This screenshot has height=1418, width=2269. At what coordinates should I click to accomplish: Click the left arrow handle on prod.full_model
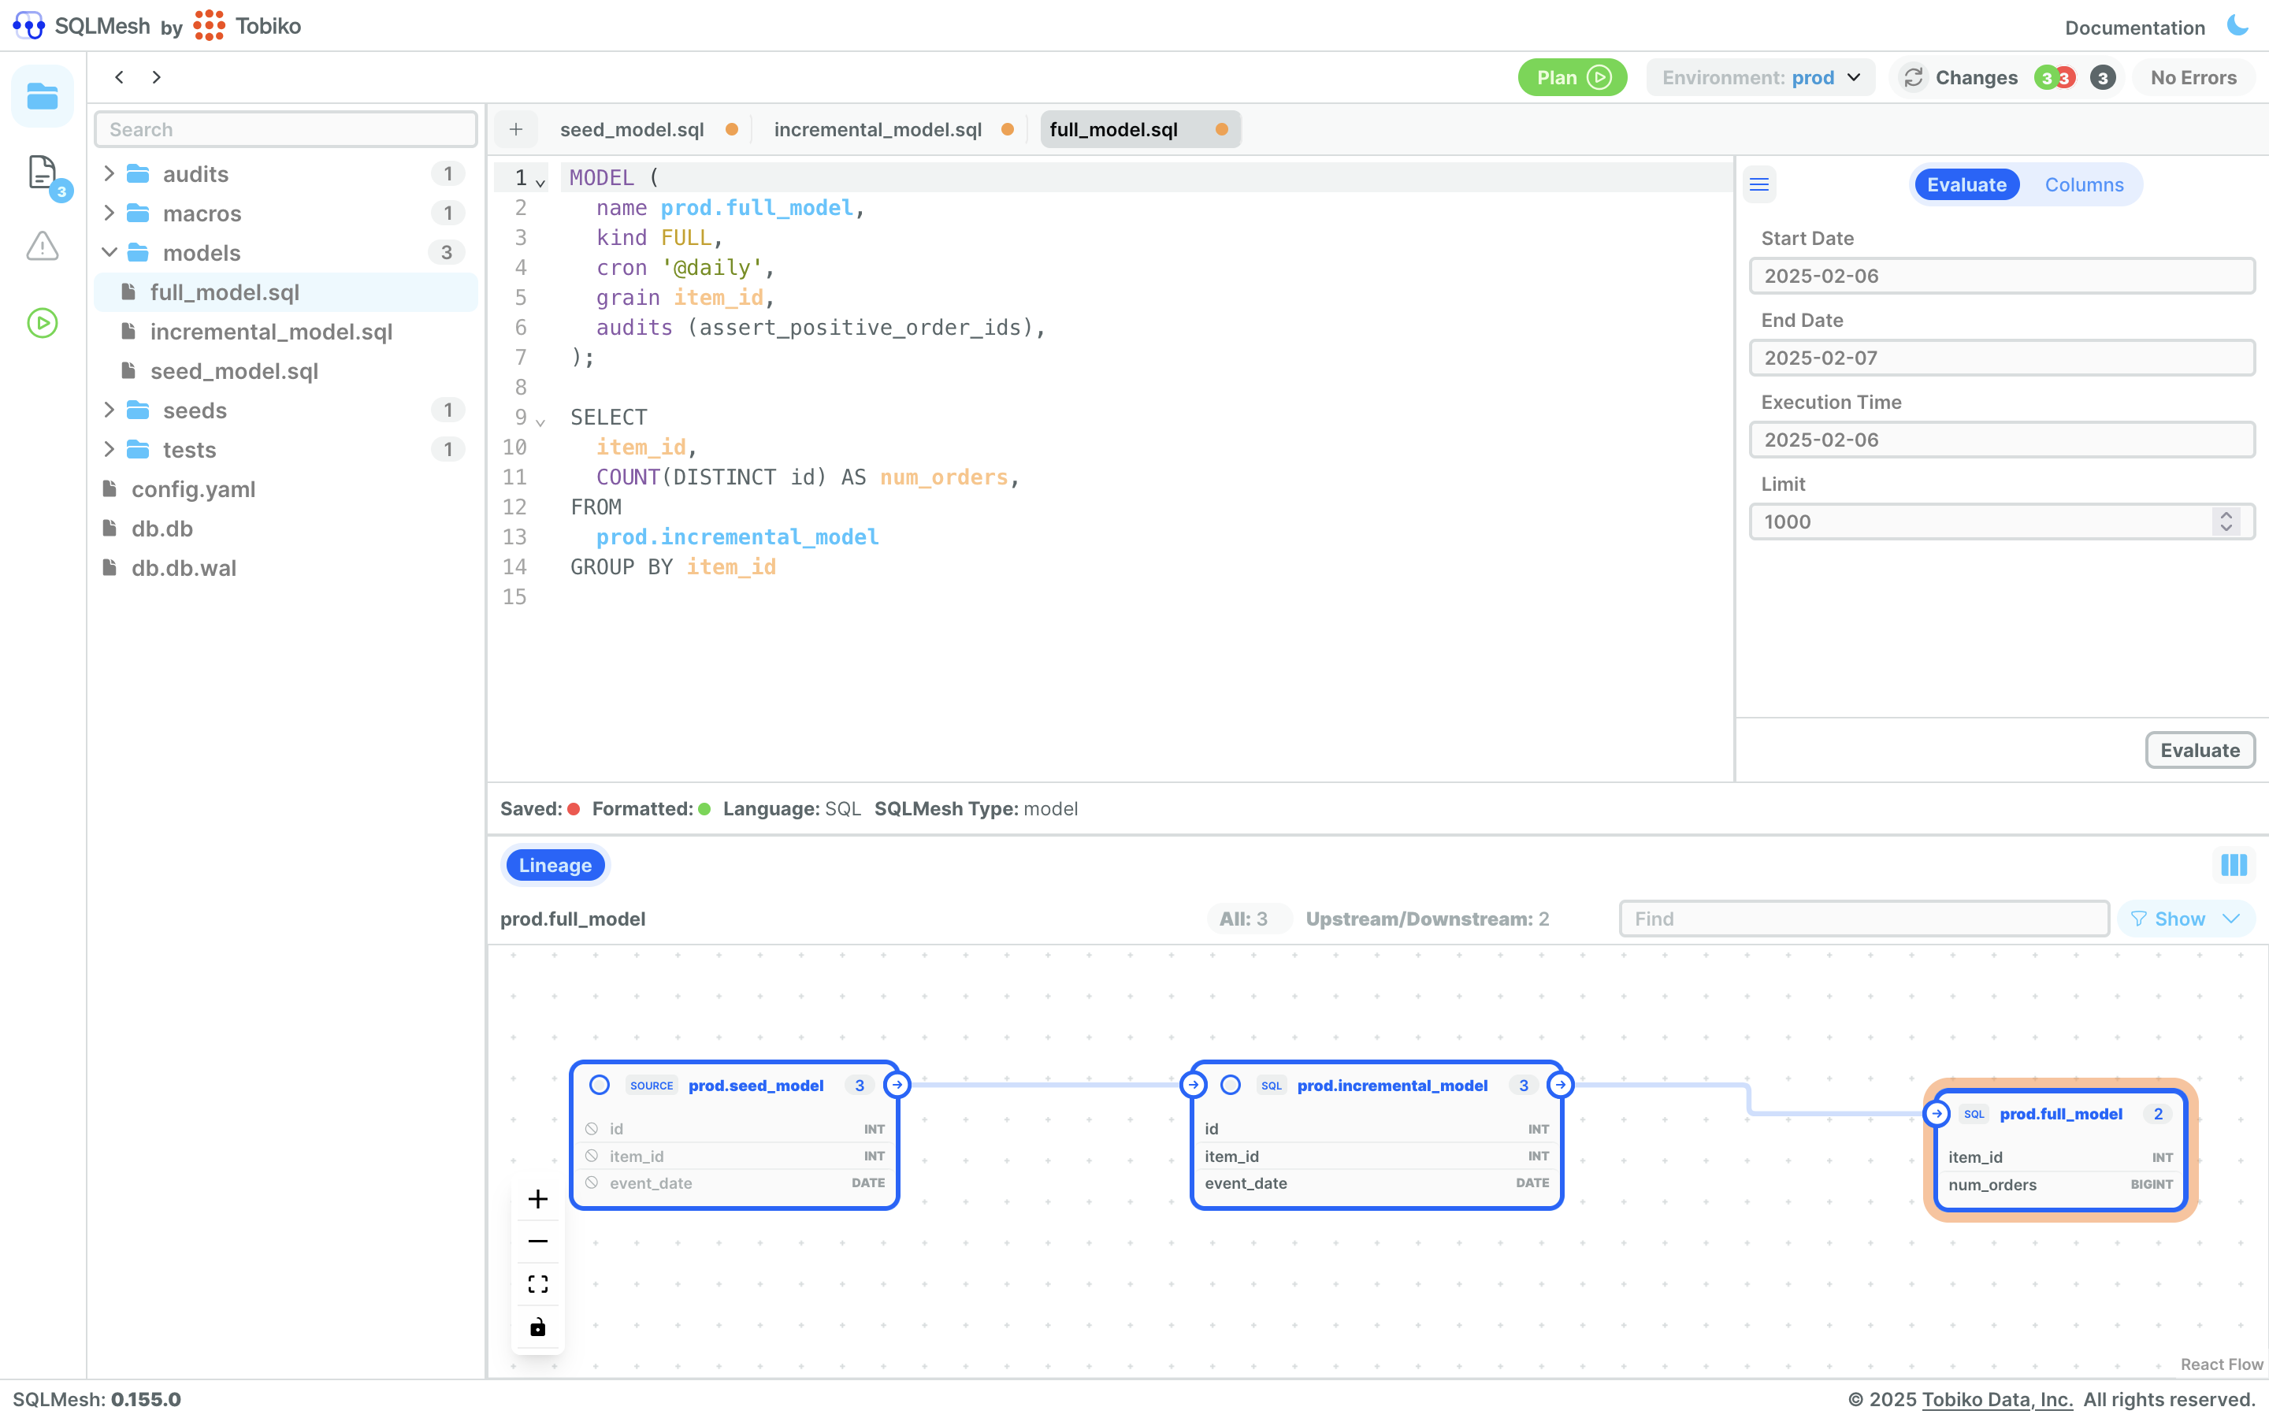pos(1937,1113)
